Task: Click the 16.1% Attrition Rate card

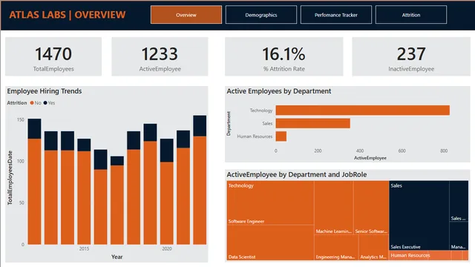Action: point(284,56)
